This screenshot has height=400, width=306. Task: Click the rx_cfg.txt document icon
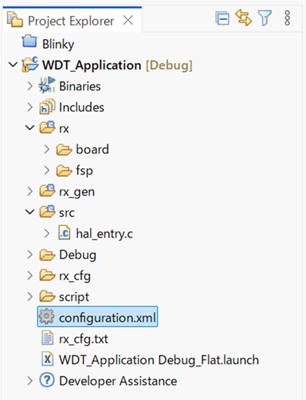click(x=47, y=338)
